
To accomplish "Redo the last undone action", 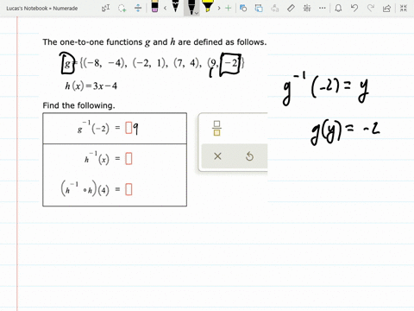I will 371,8.
